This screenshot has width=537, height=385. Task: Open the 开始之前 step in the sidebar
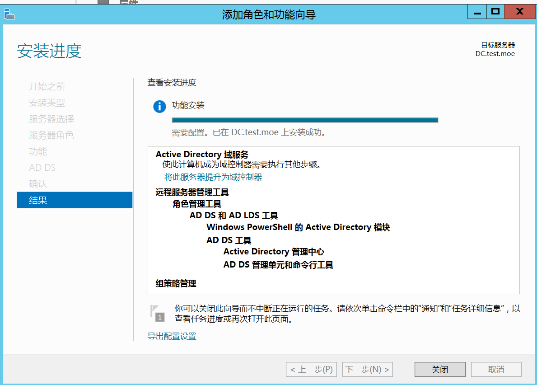pyautogui.click(x=47, y=86)
